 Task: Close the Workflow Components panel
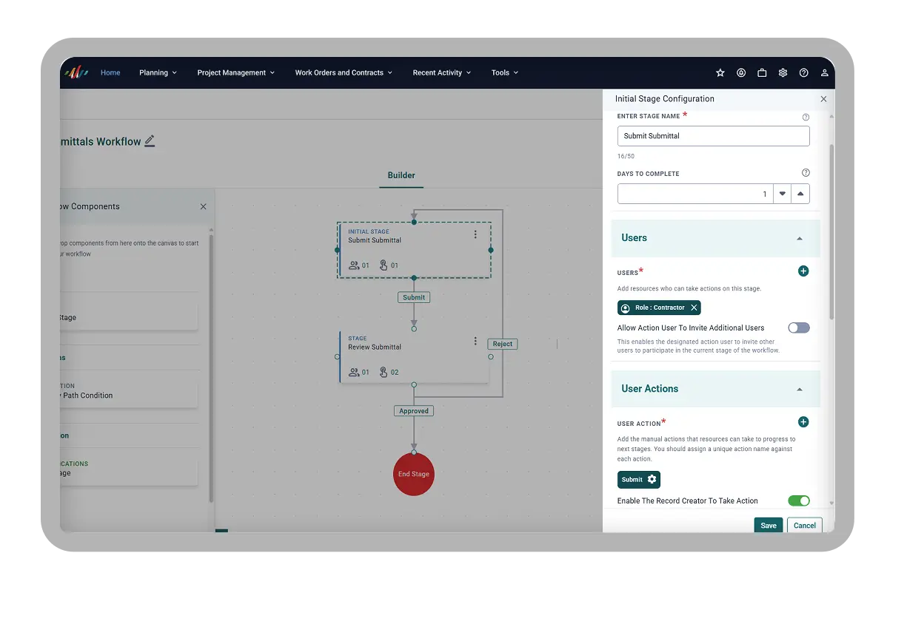[204, 206]
